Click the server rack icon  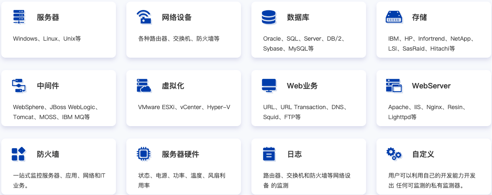coord(19,17)
